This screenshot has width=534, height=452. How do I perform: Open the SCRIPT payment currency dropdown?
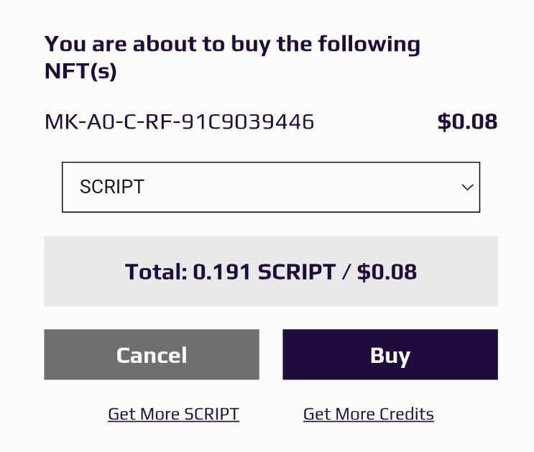coord(271,187)
